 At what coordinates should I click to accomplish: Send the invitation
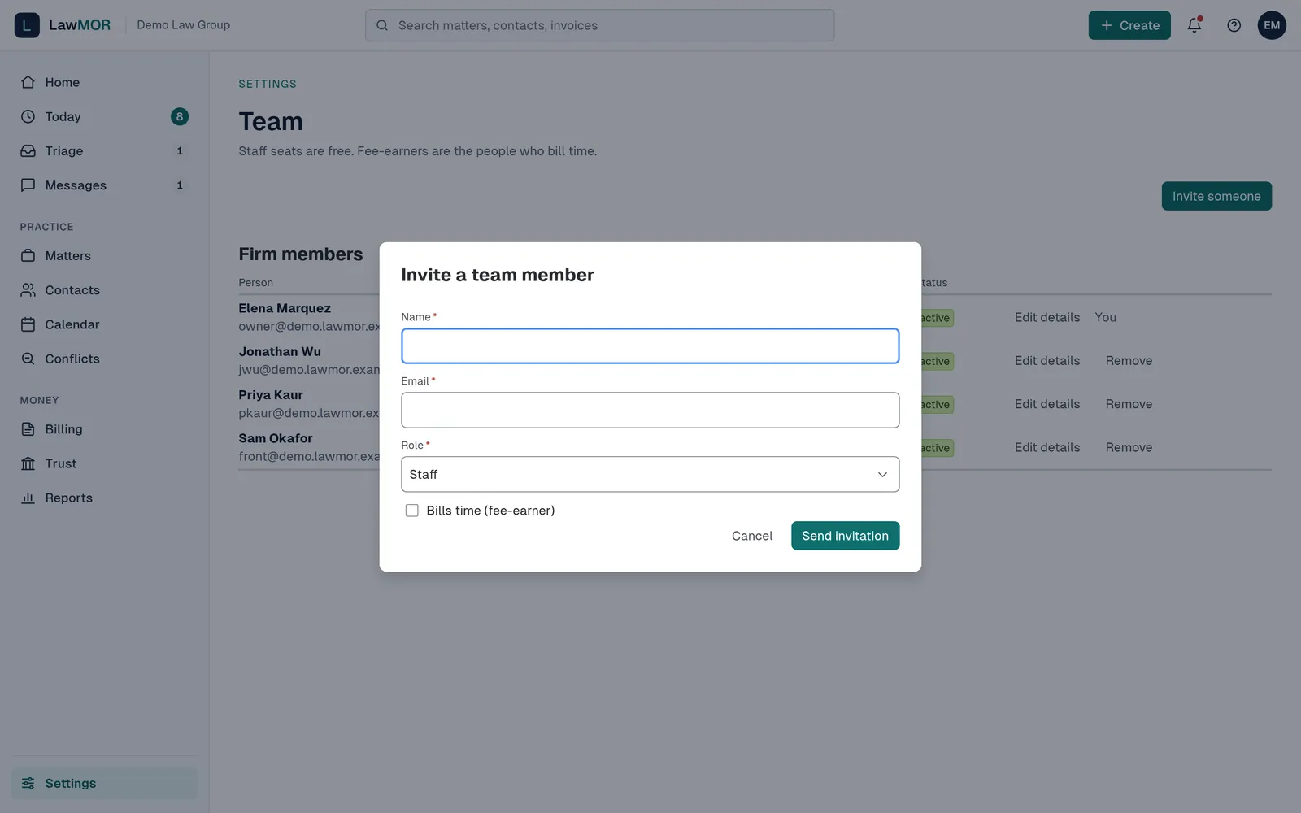[x=845, y=536]
